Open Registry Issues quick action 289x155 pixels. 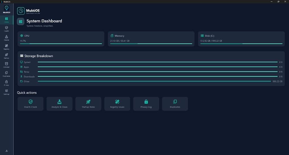tap(117, 104)
